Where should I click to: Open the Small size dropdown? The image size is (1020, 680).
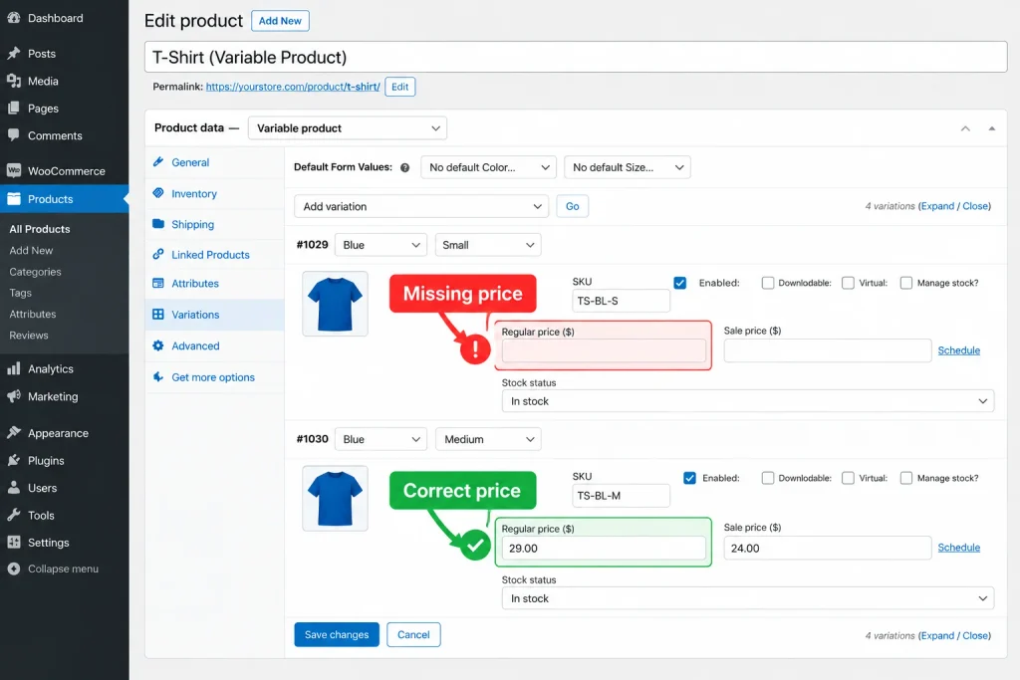(488, 245)
